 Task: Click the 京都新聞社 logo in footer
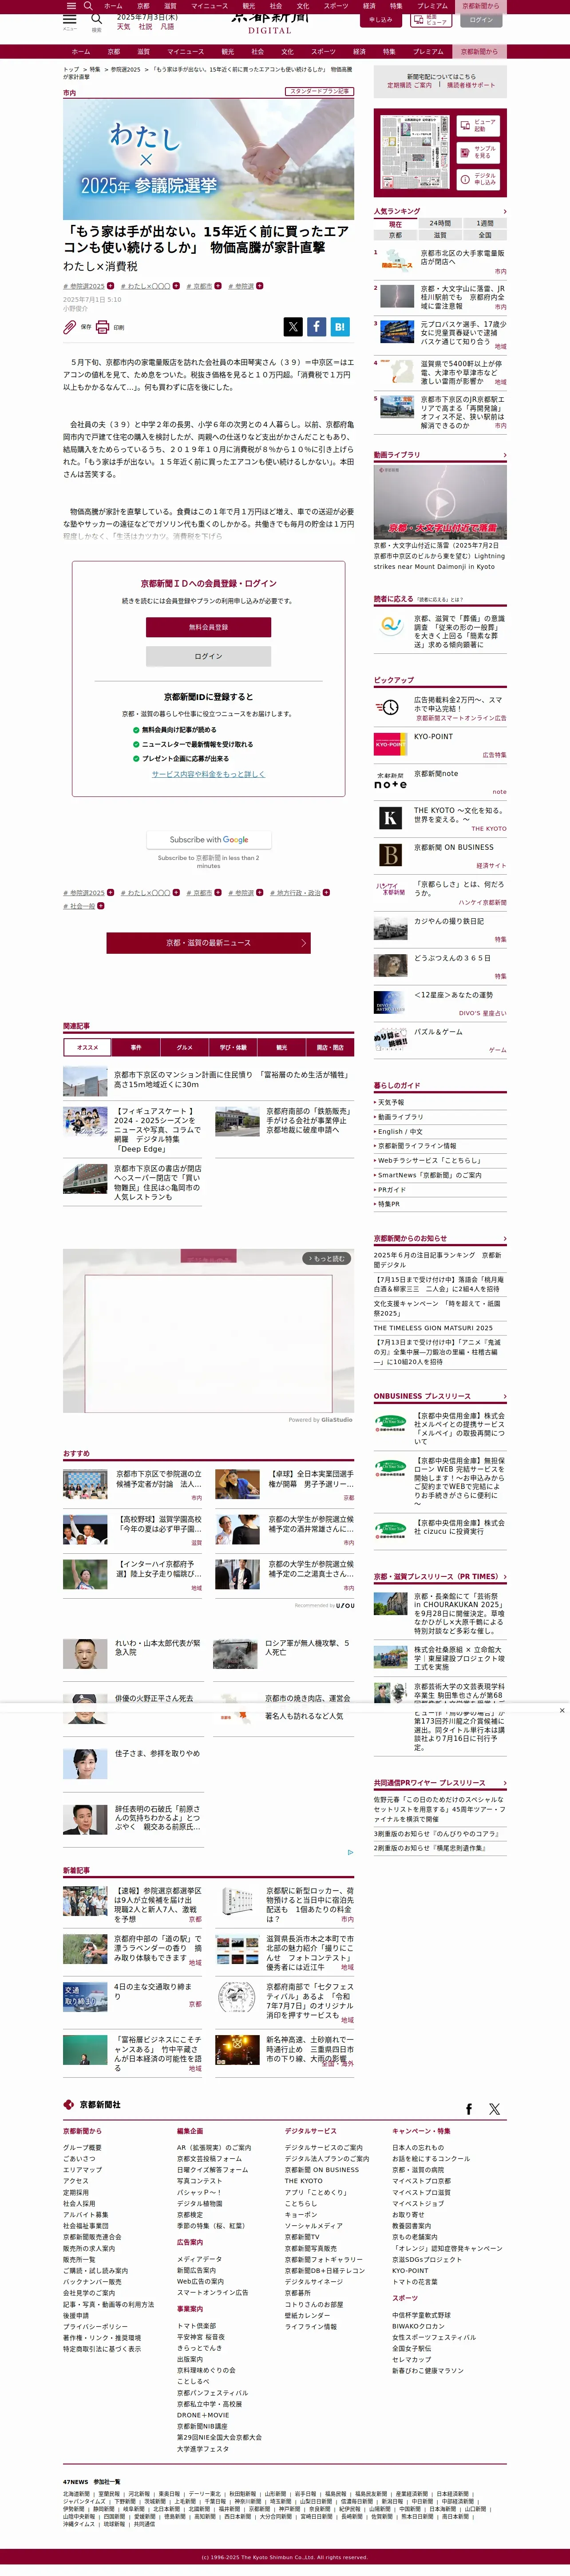[92, 2105]
